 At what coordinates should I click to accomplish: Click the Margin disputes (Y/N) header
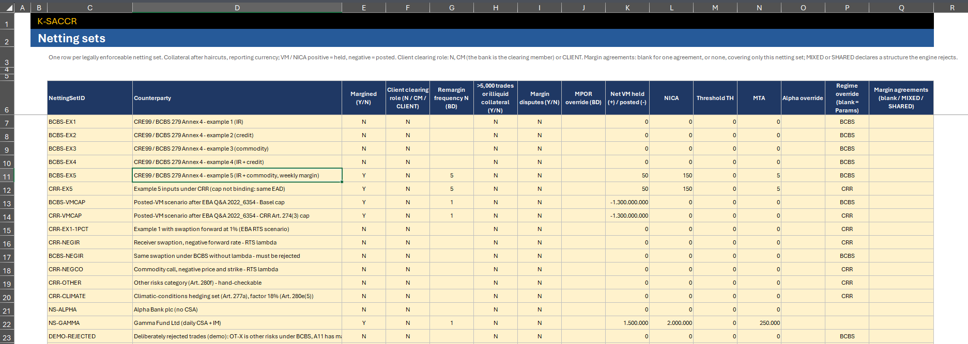coord(540,98)
